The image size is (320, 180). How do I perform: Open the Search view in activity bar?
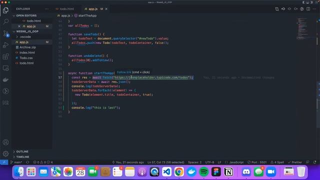click(5, 21)
